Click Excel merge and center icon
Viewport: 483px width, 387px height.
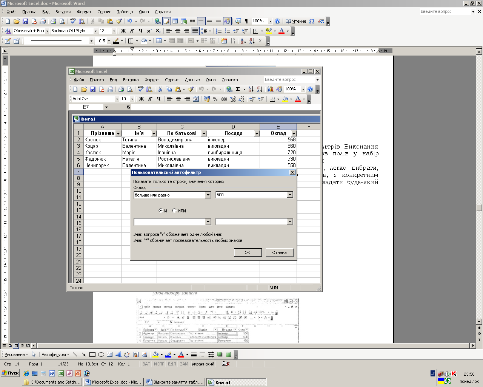point(196,99)
